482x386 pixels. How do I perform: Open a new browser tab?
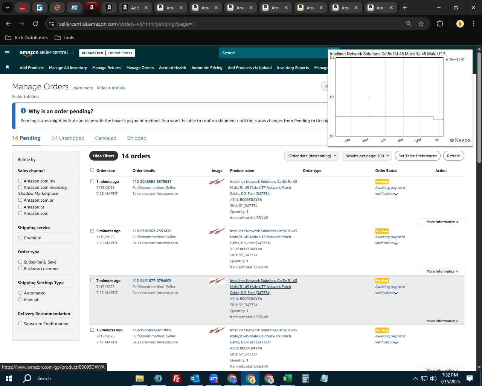point(404,8)
